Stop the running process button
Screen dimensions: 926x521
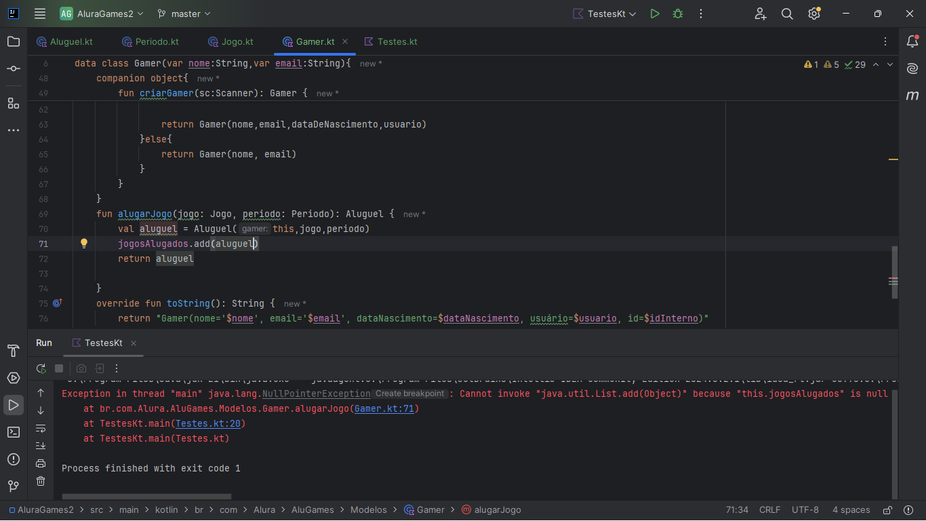pos(59,368)
